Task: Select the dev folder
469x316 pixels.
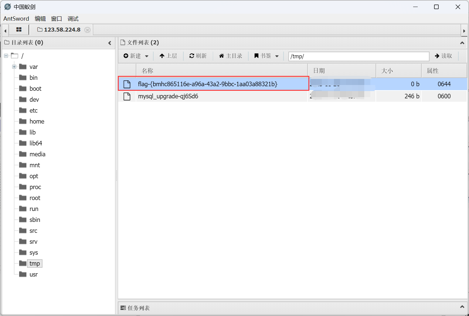Action: pos(34,100)
